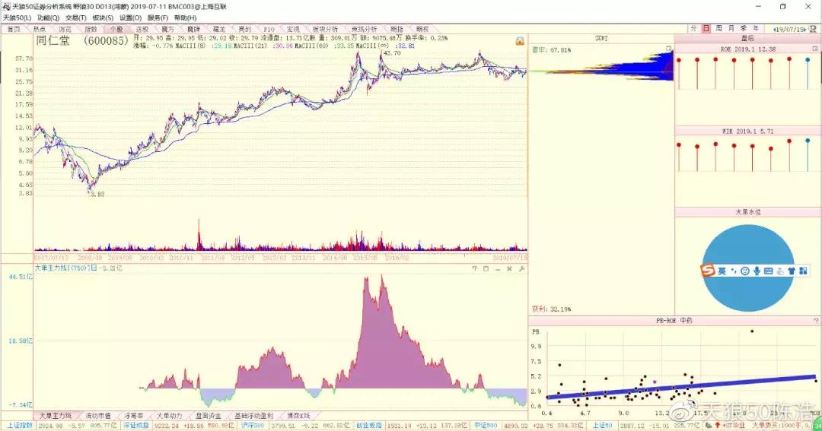Screen dimensions: 822x431
Task: Click the 中证500 status bar label
Action: (x=486, y=426)
